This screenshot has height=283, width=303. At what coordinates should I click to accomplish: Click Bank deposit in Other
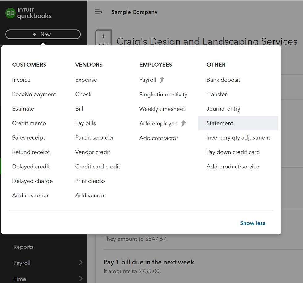coord(223,80)
